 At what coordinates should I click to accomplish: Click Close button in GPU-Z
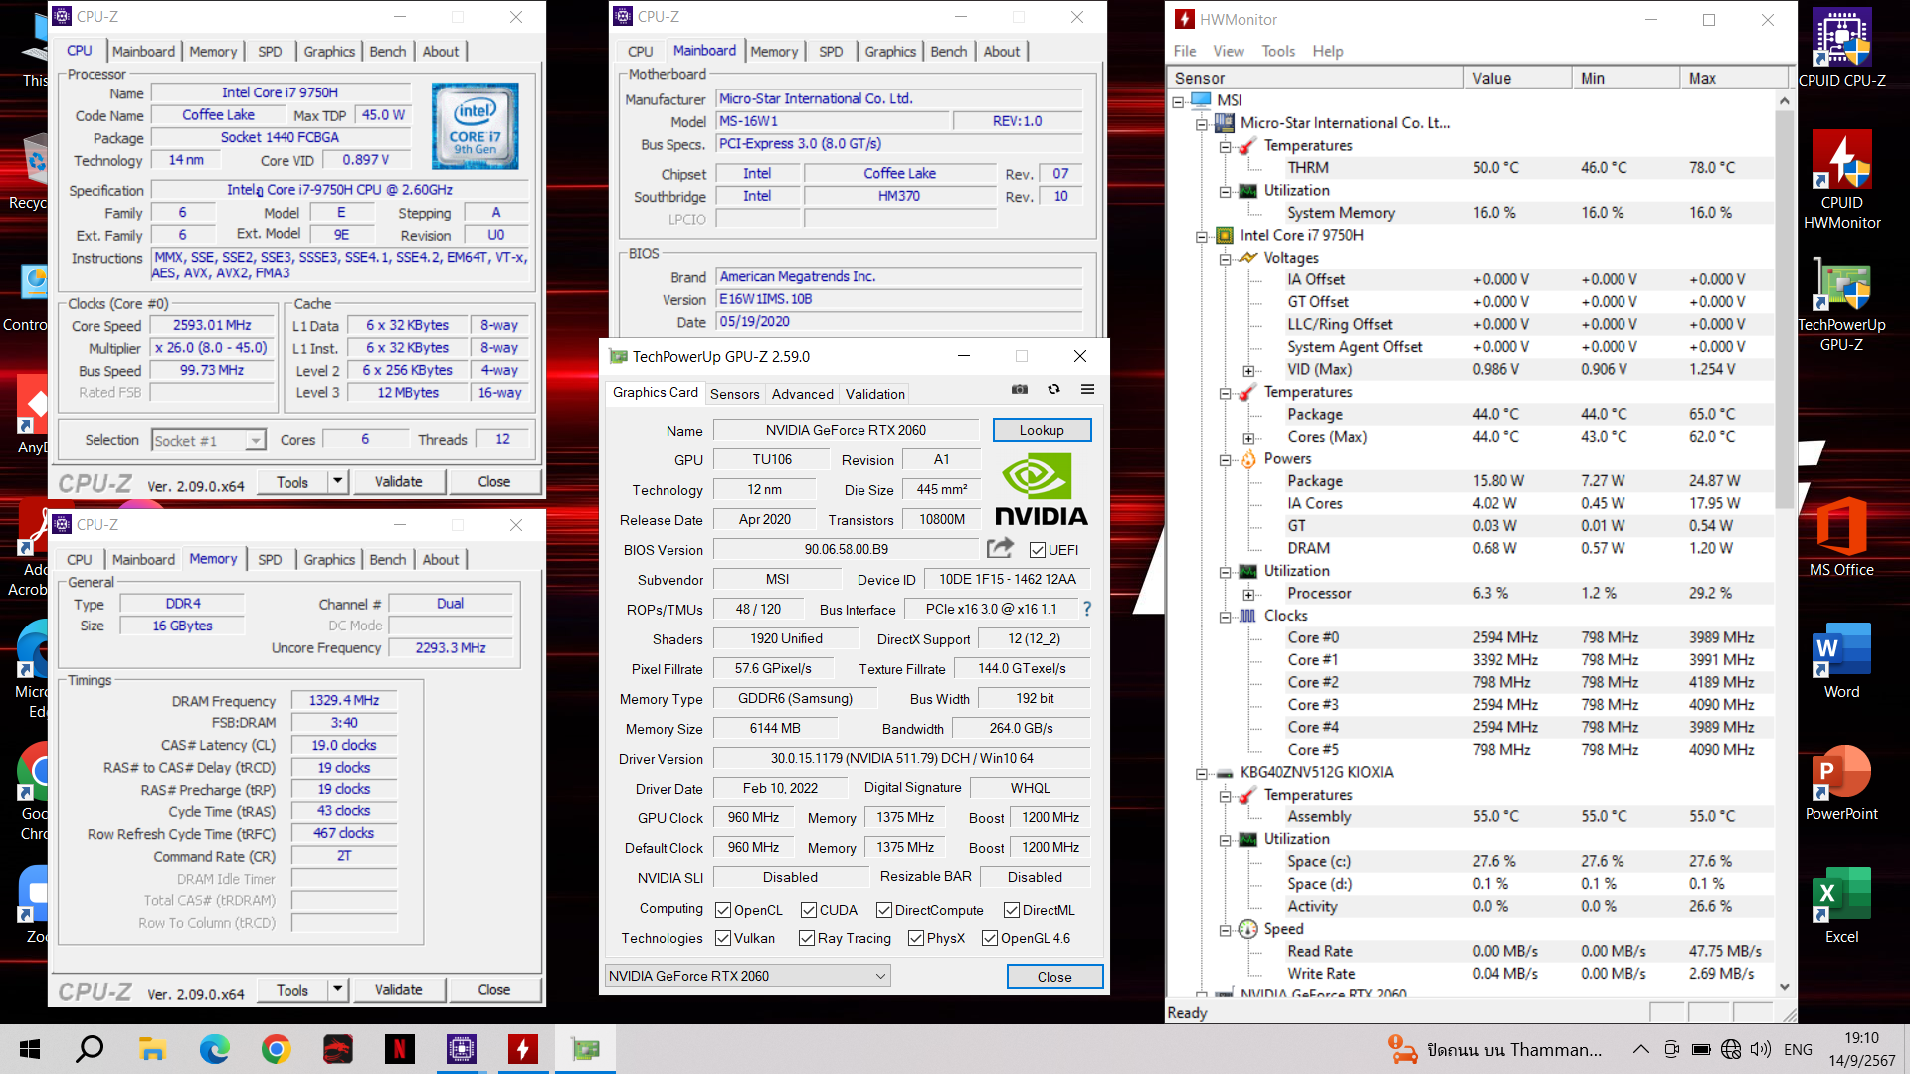point(1054,977)
